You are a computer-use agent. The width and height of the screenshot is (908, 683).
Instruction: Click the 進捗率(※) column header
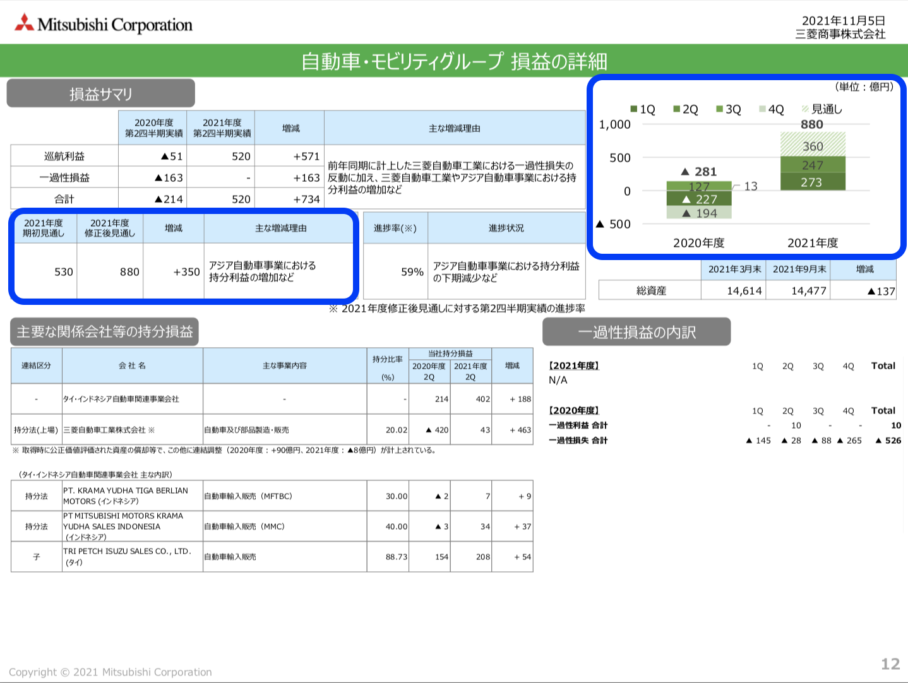pyautogui.click(x=395, y=228)
